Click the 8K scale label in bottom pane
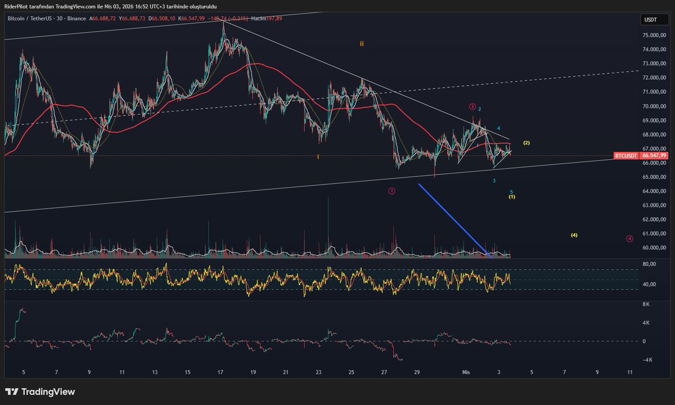 pos(646,304)
